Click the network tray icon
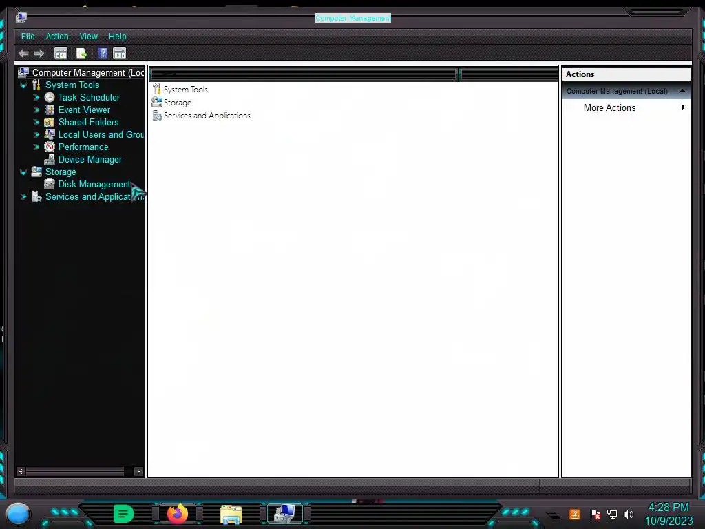705x529 pixels. [x=612, y=514]
